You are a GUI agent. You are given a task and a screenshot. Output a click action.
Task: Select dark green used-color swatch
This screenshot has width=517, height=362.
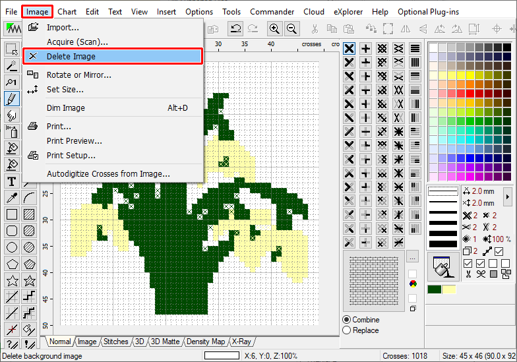[434, 289]
